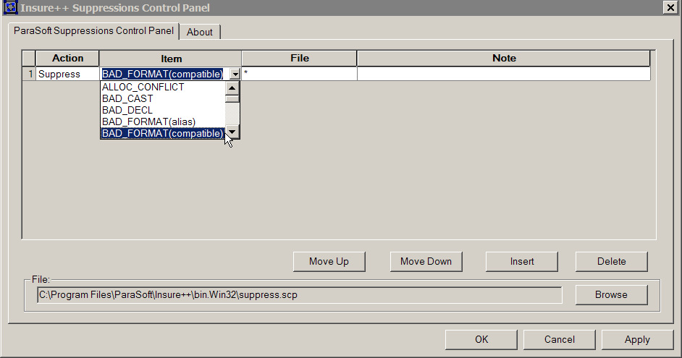This screenshot has height=358, width=682.
Task: Select BAD_FORMAT(alias) list entry
Action: coord(163,122)
